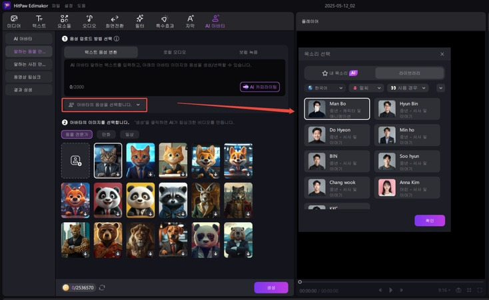Open 말하는 사진 sidebar item
This screenshot has height=300, width=489.
point(29,64)
